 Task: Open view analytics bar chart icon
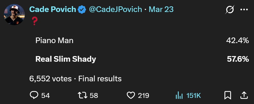coord(179,95)
